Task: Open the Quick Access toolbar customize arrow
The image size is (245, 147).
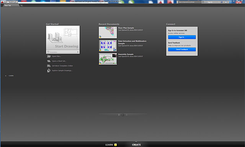Action: click(x=17, y=2)
